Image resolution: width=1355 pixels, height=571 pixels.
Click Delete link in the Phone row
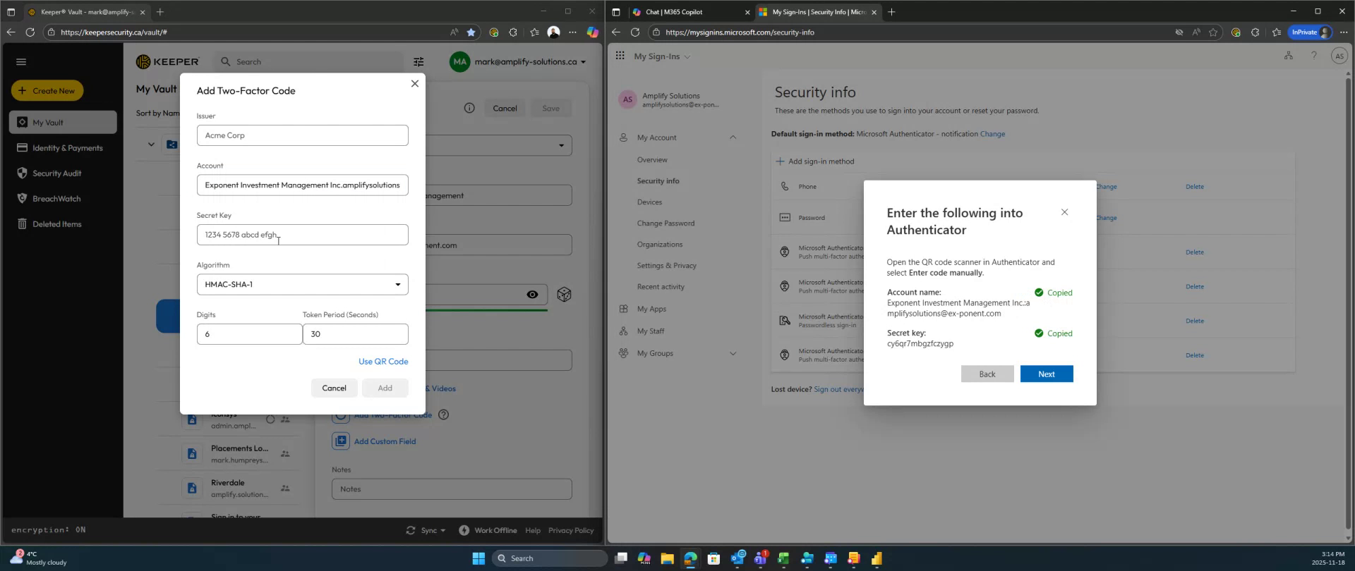coord(1195,187)
